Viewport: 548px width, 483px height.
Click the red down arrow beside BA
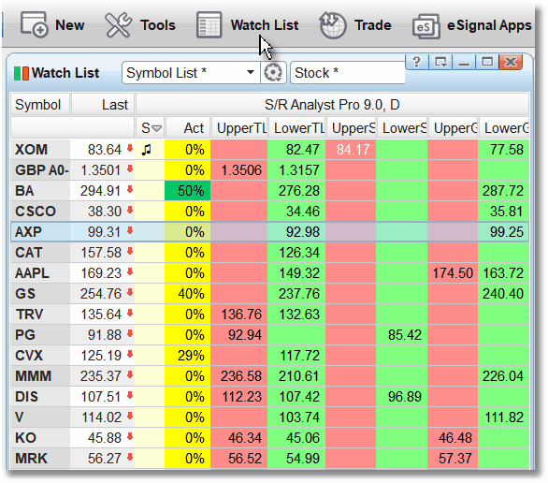pyautogui.click(x=130, y=190)
